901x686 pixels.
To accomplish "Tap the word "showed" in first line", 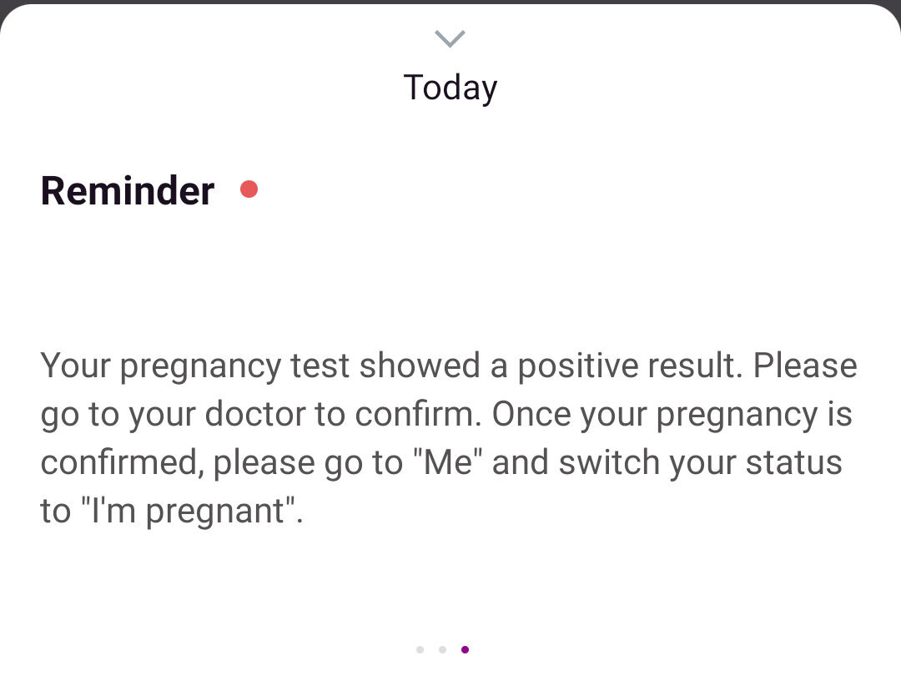I will point(420,366).
